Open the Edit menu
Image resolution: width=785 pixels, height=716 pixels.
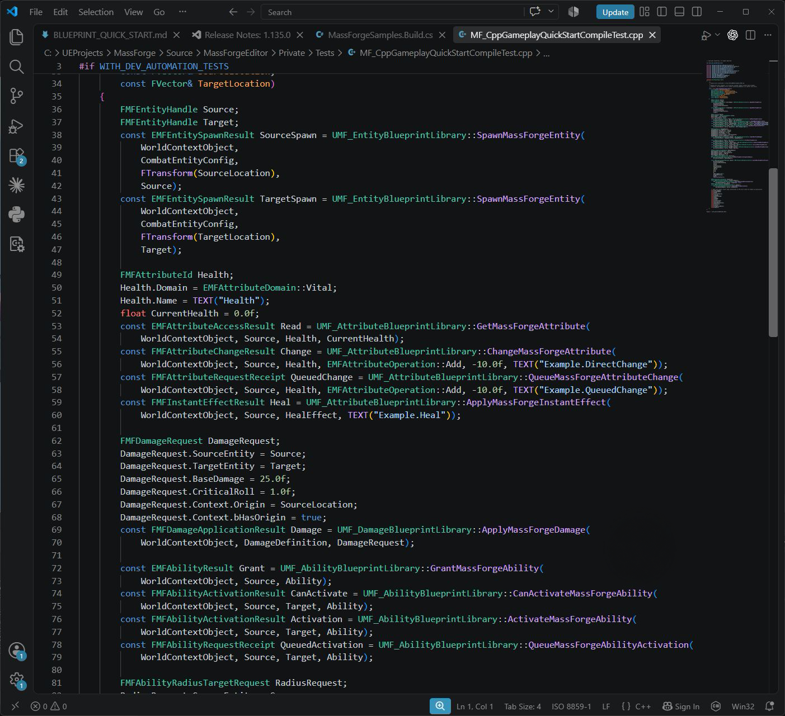pyautogui.click(x=60, y=12)
